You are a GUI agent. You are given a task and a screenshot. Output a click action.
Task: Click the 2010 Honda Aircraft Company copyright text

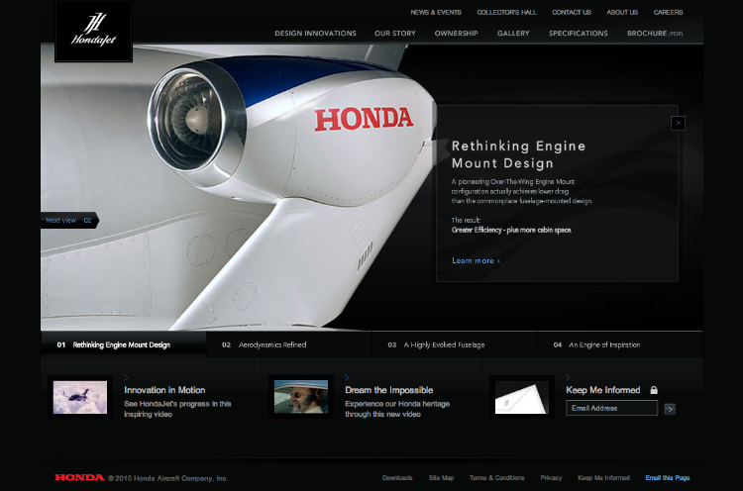(x=167, y=478)
